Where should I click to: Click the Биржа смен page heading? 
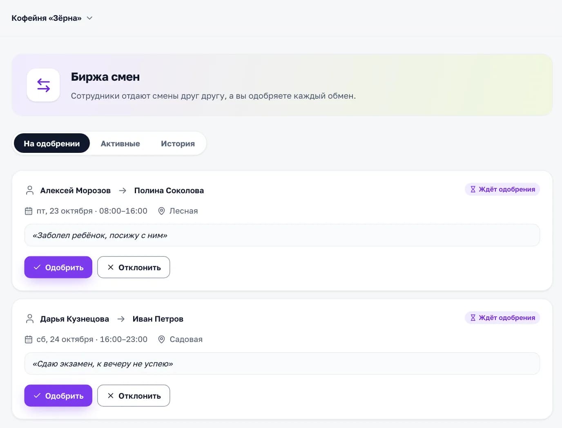coord(105,77)
